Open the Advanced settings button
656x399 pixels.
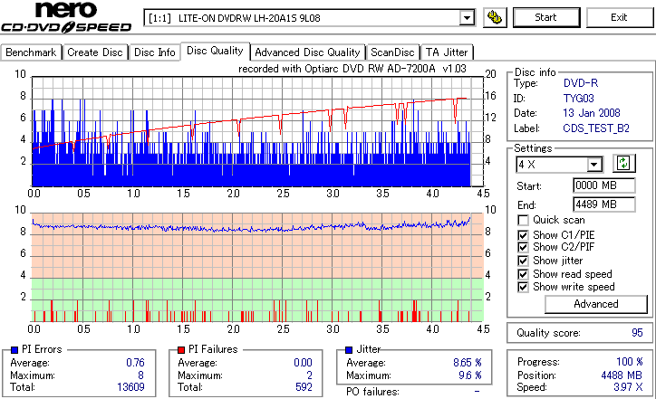596,304
